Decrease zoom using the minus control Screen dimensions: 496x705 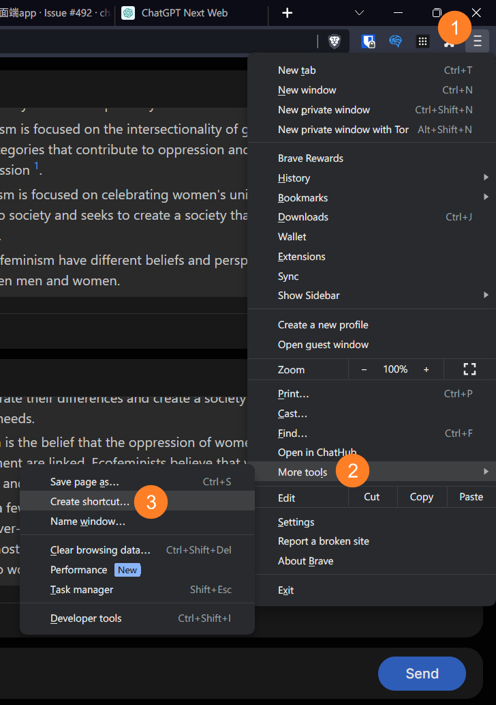364,369
